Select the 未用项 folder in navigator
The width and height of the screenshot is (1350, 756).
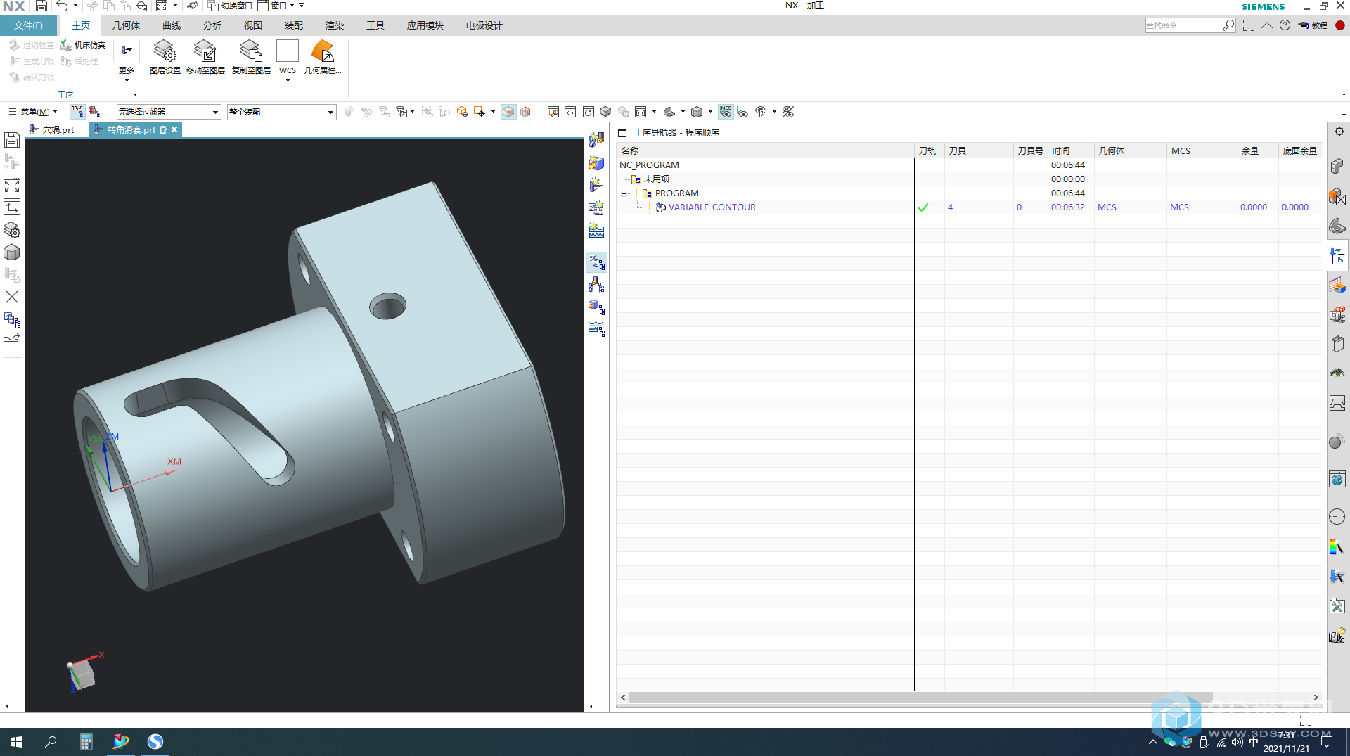point(650,179)
